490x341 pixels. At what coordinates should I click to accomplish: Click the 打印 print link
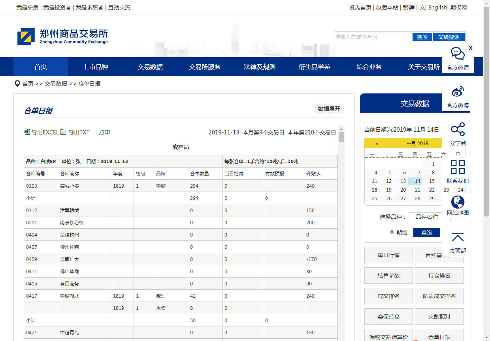click(x=104, y=132)
